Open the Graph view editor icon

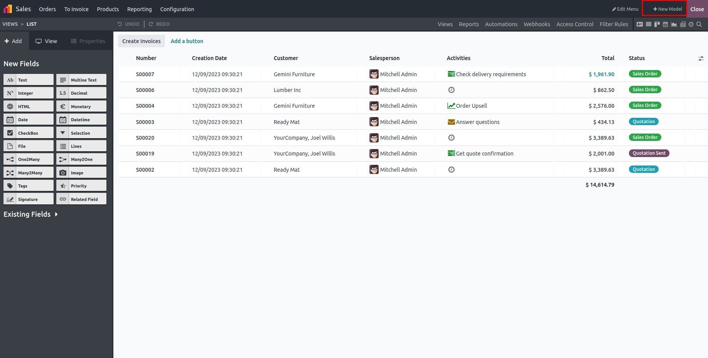click(674, 24)
